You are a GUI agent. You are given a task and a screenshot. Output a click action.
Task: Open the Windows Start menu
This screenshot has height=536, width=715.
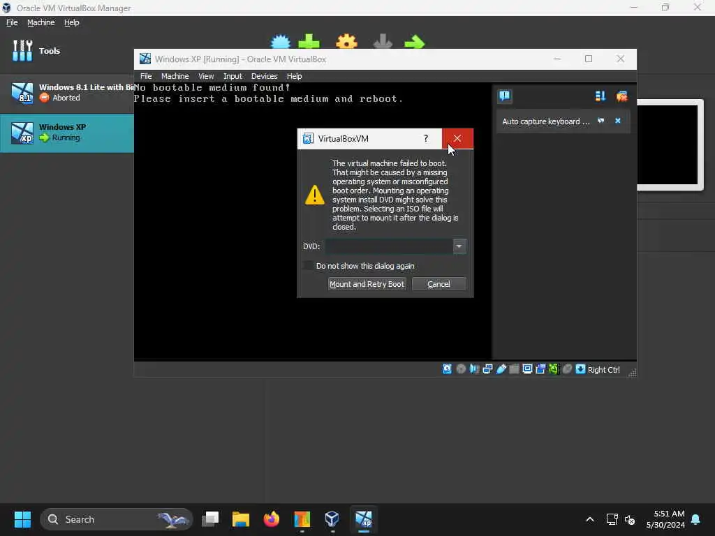pyautogui.click(x=22, y=519)
